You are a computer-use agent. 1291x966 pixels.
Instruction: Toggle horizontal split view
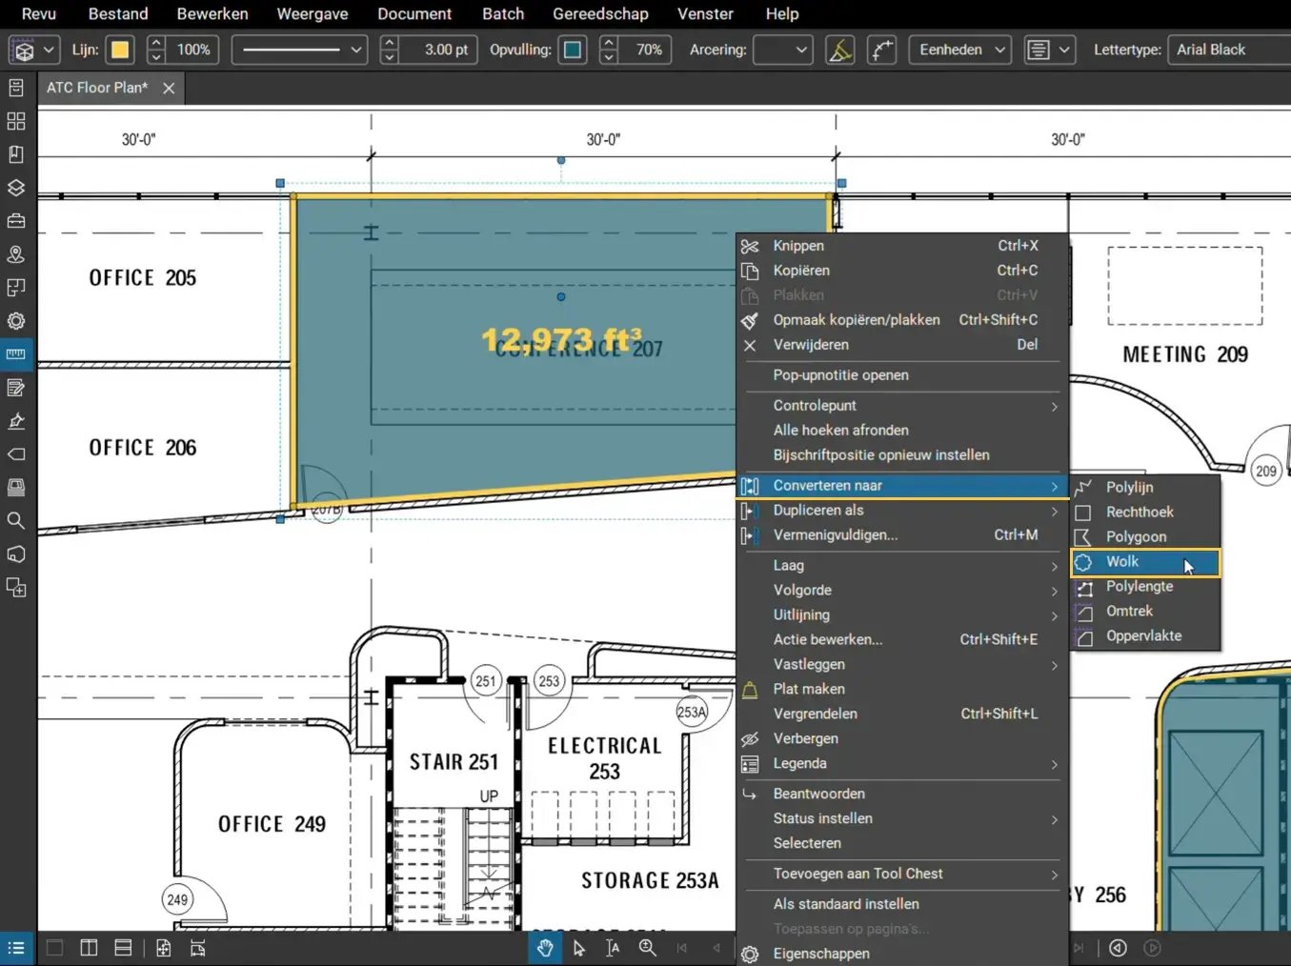pos(123,948)
